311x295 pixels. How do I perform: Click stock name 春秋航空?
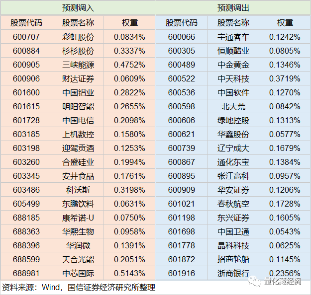[233, 204]
